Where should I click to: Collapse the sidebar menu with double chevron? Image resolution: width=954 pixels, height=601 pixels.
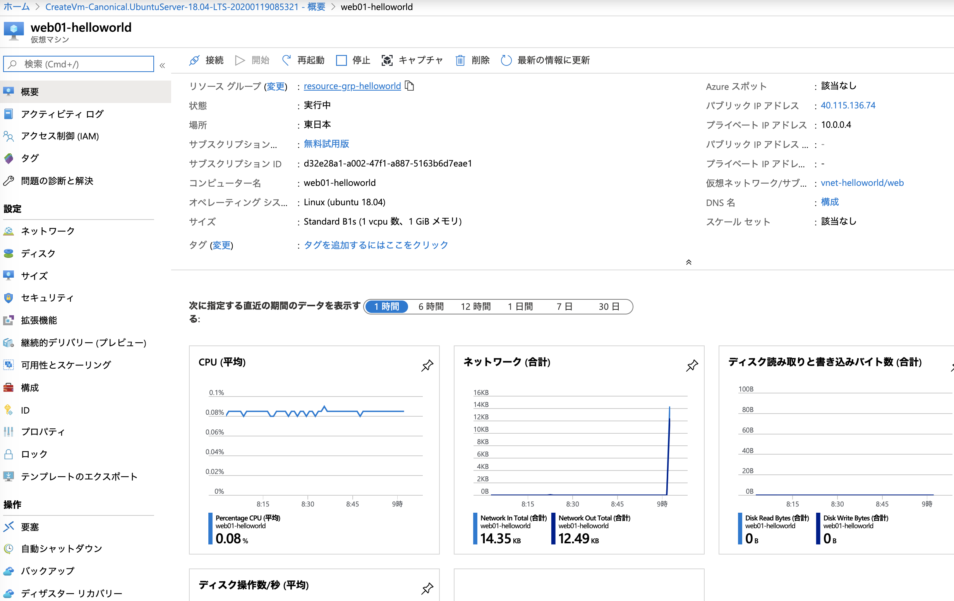coord(162,65)
